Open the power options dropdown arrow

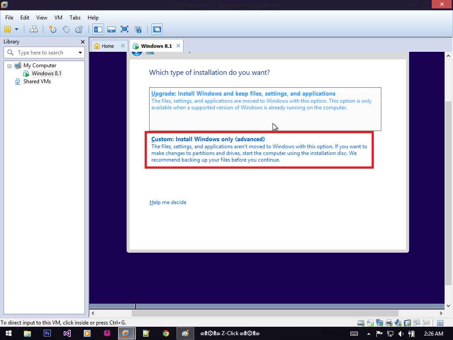(16, 29)
